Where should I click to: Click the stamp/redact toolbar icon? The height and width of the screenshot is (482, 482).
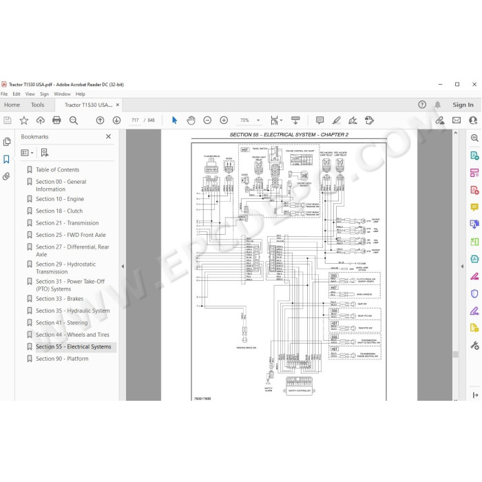click(x=369, y=120)
